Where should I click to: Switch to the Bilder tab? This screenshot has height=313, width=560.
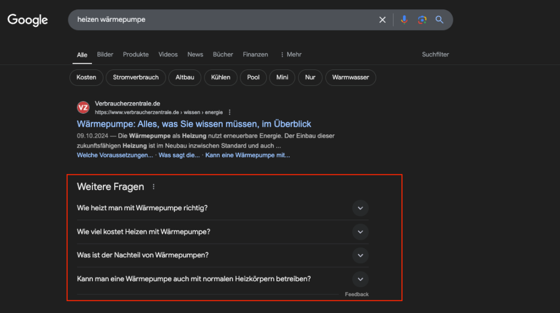(x=105, y=55)
